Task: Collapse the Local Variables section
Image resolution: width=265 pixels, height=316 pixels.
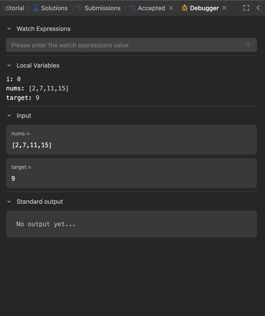Action: click(9, 65)
